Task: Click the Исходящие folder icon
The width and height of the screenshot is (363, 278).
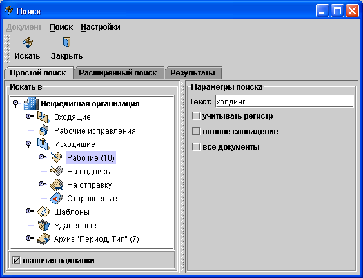Action: [44, 144]
